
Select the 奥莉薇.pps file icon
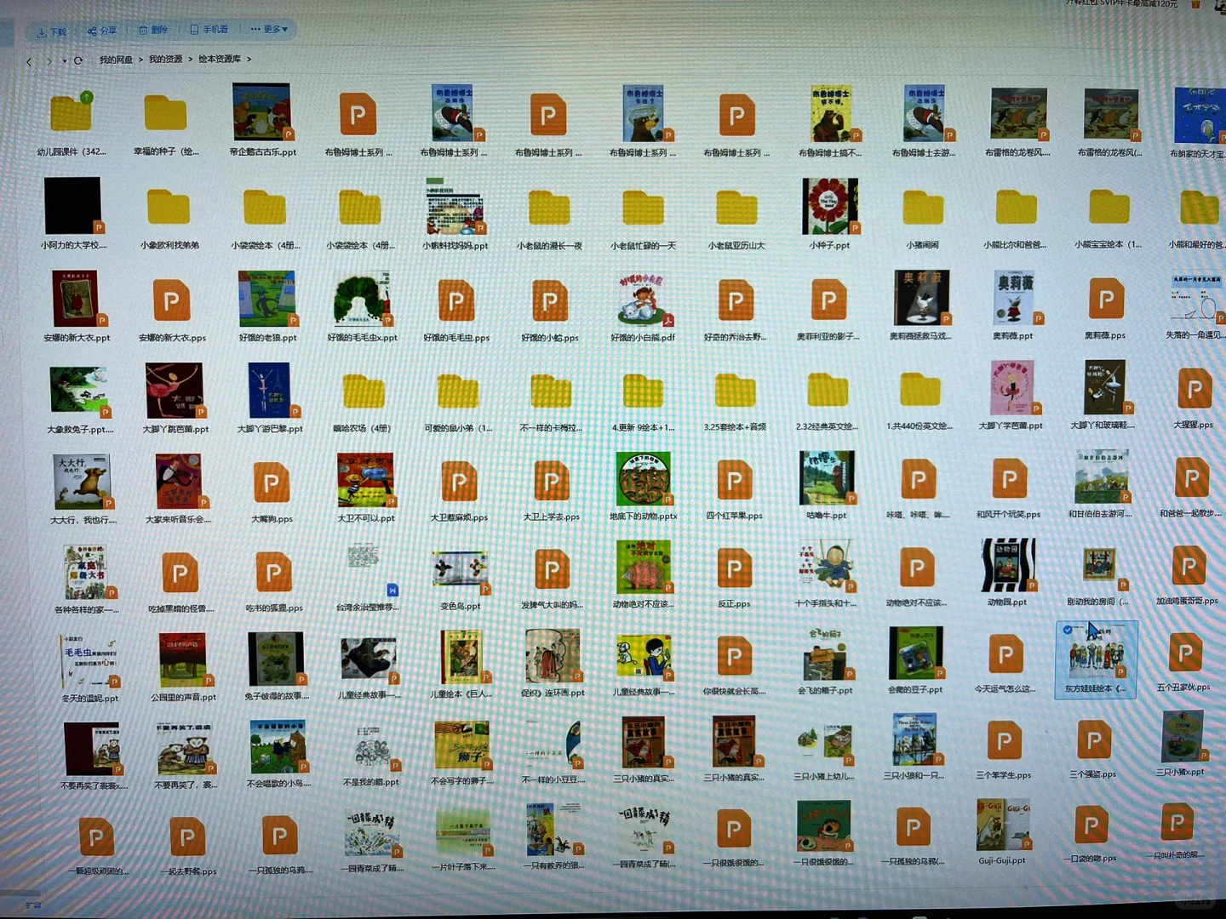[x=1106, y=300]
